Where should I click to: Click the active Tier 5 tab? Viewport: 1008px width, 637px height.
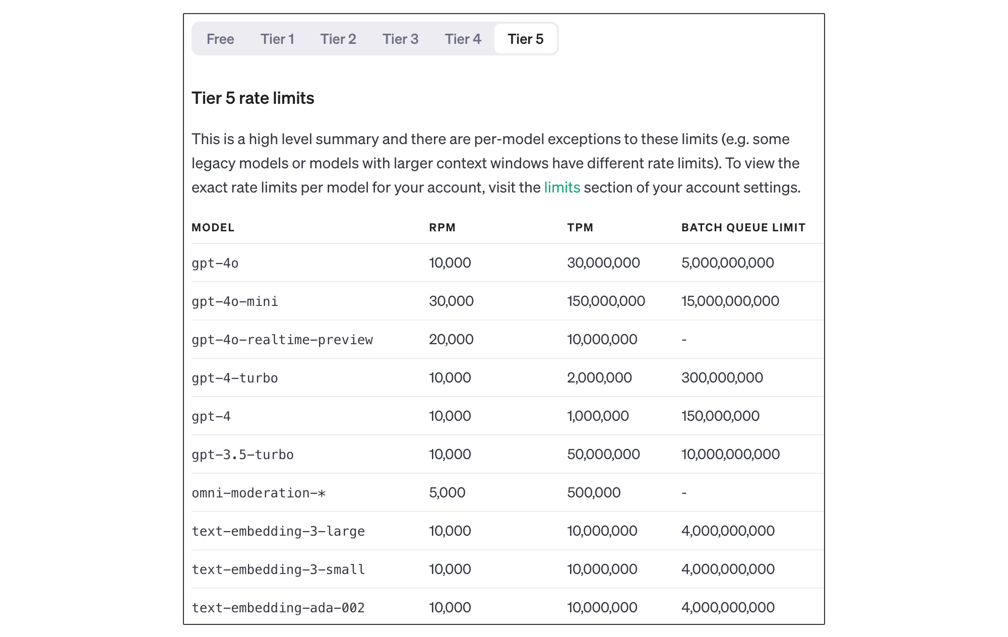pos(525,39)
